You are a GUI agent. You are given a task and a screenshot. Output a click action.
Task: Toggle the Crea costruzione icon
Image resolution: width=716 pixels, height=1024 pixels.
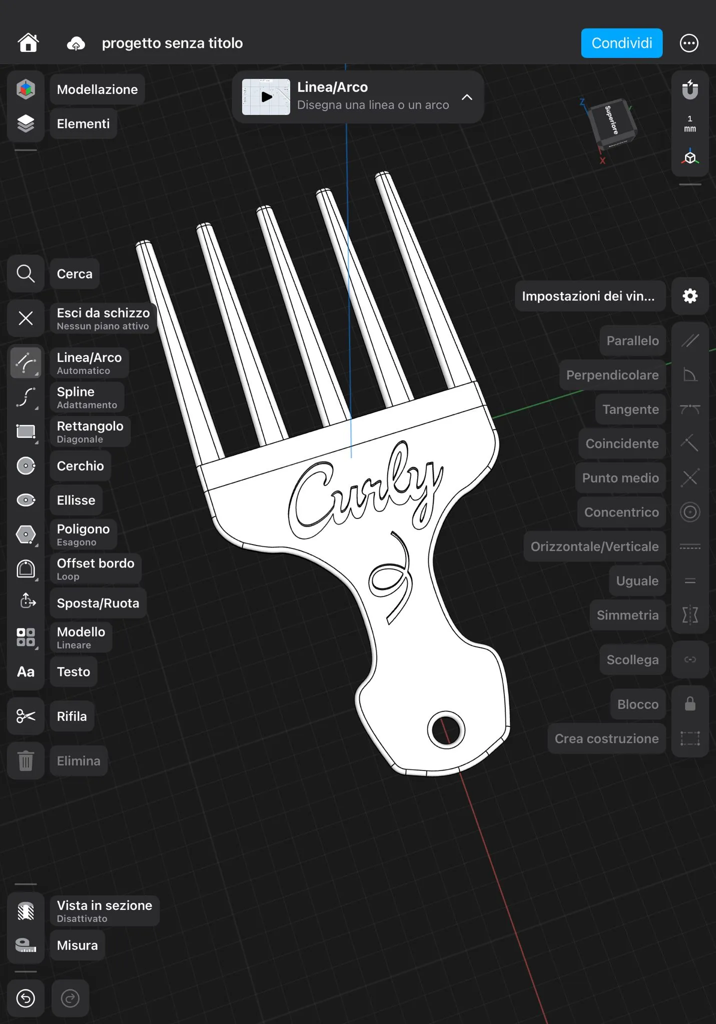690,738
